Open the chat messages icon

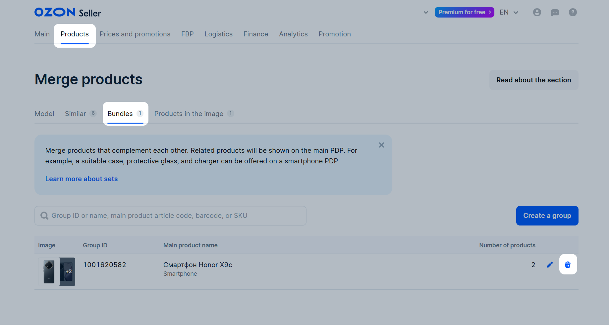click(x=555, y=13)
